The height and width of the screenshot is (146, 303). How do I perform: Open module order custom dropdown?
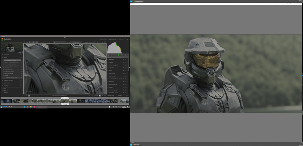120,95
